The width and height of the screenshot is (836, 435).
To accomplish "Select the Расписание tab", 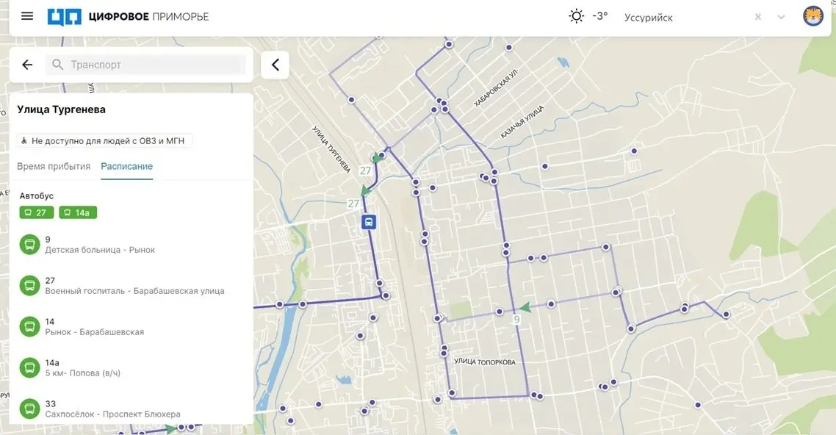I will [126, 167].
